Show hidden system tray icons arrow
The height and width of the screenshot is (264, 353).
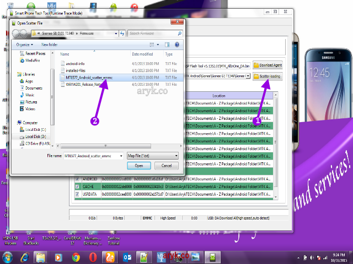pos(298,258)
